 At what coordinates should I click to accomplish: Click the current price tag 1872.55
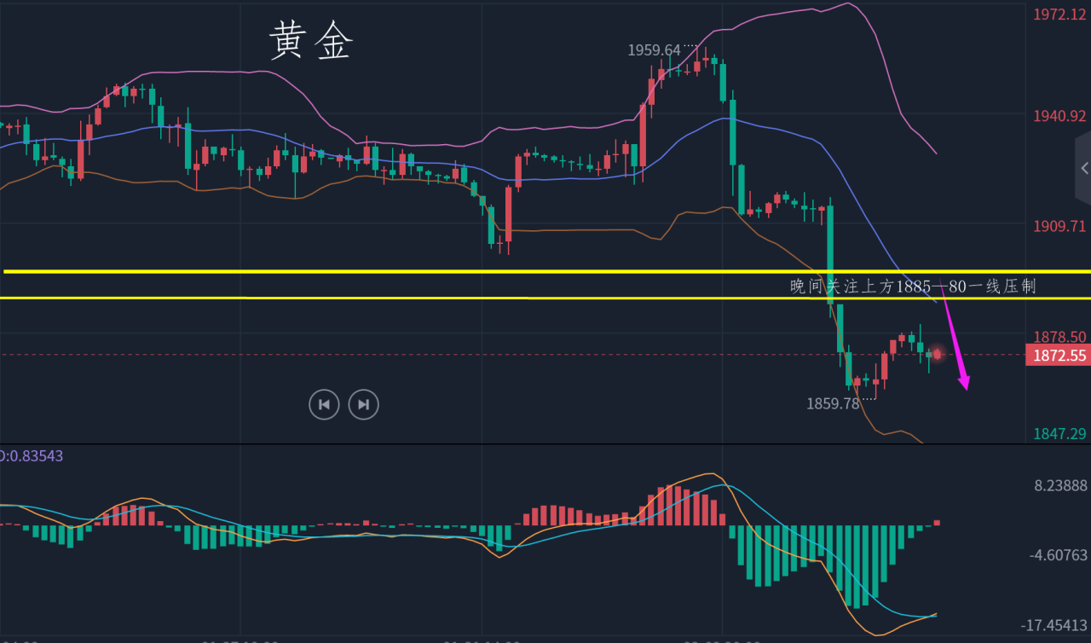coord(1059,356)
